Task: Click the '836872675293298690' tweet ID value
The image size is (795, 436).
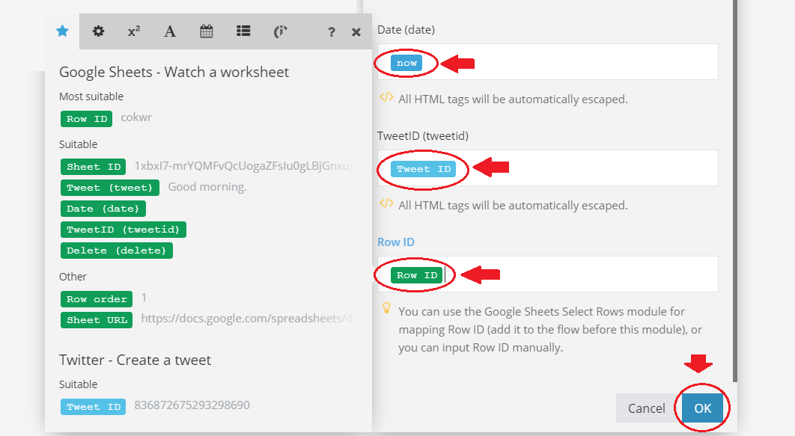Action: click(x=192, y=405)
